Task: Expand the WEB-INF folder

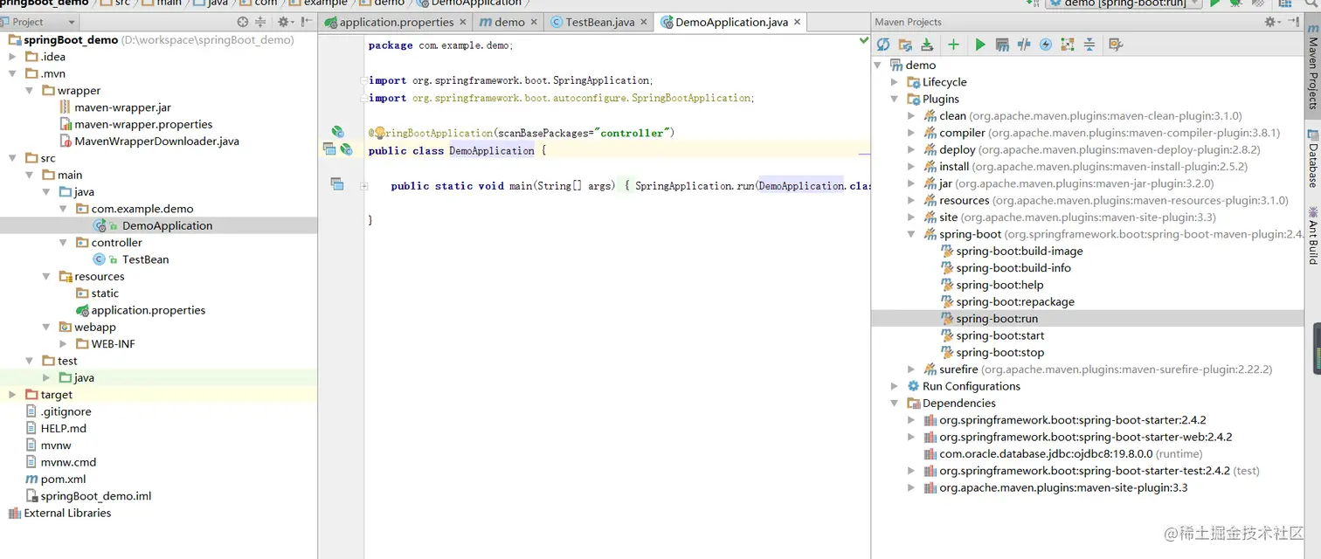Action: click(63, 344)
